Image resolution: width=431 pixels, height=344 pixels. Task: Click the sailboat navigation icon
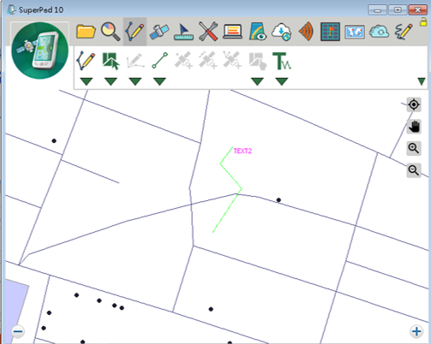183,32
